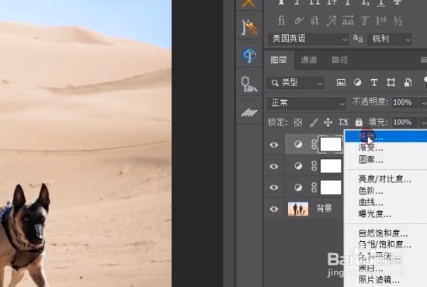Choose 曝光度... adjustment
The height and width of the screenshot is (287, 427).
(x=386, y=214)
